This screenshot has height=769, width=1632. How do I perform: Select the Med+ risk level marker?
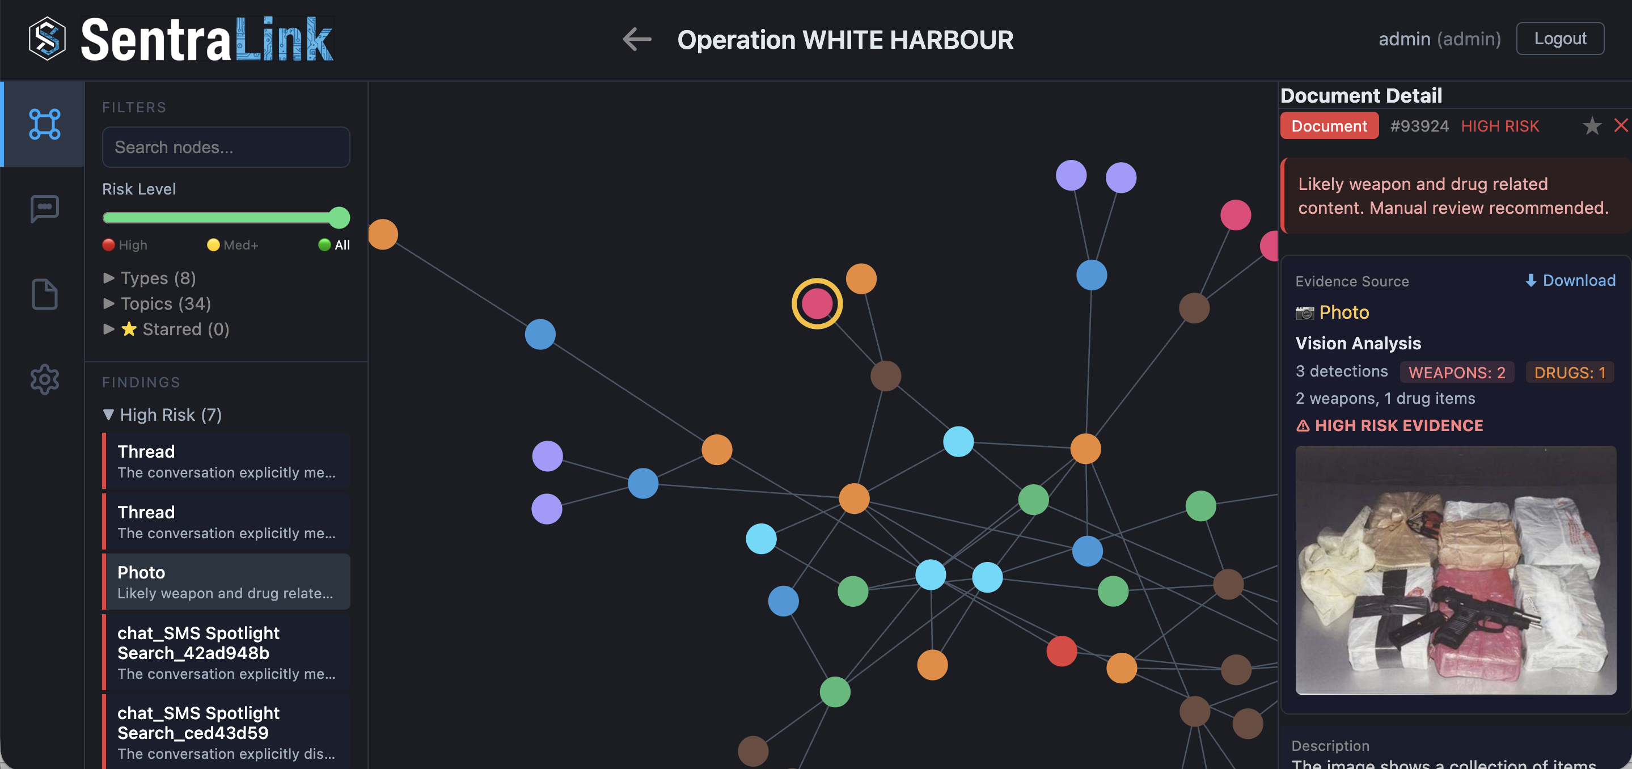click(214, 244)
